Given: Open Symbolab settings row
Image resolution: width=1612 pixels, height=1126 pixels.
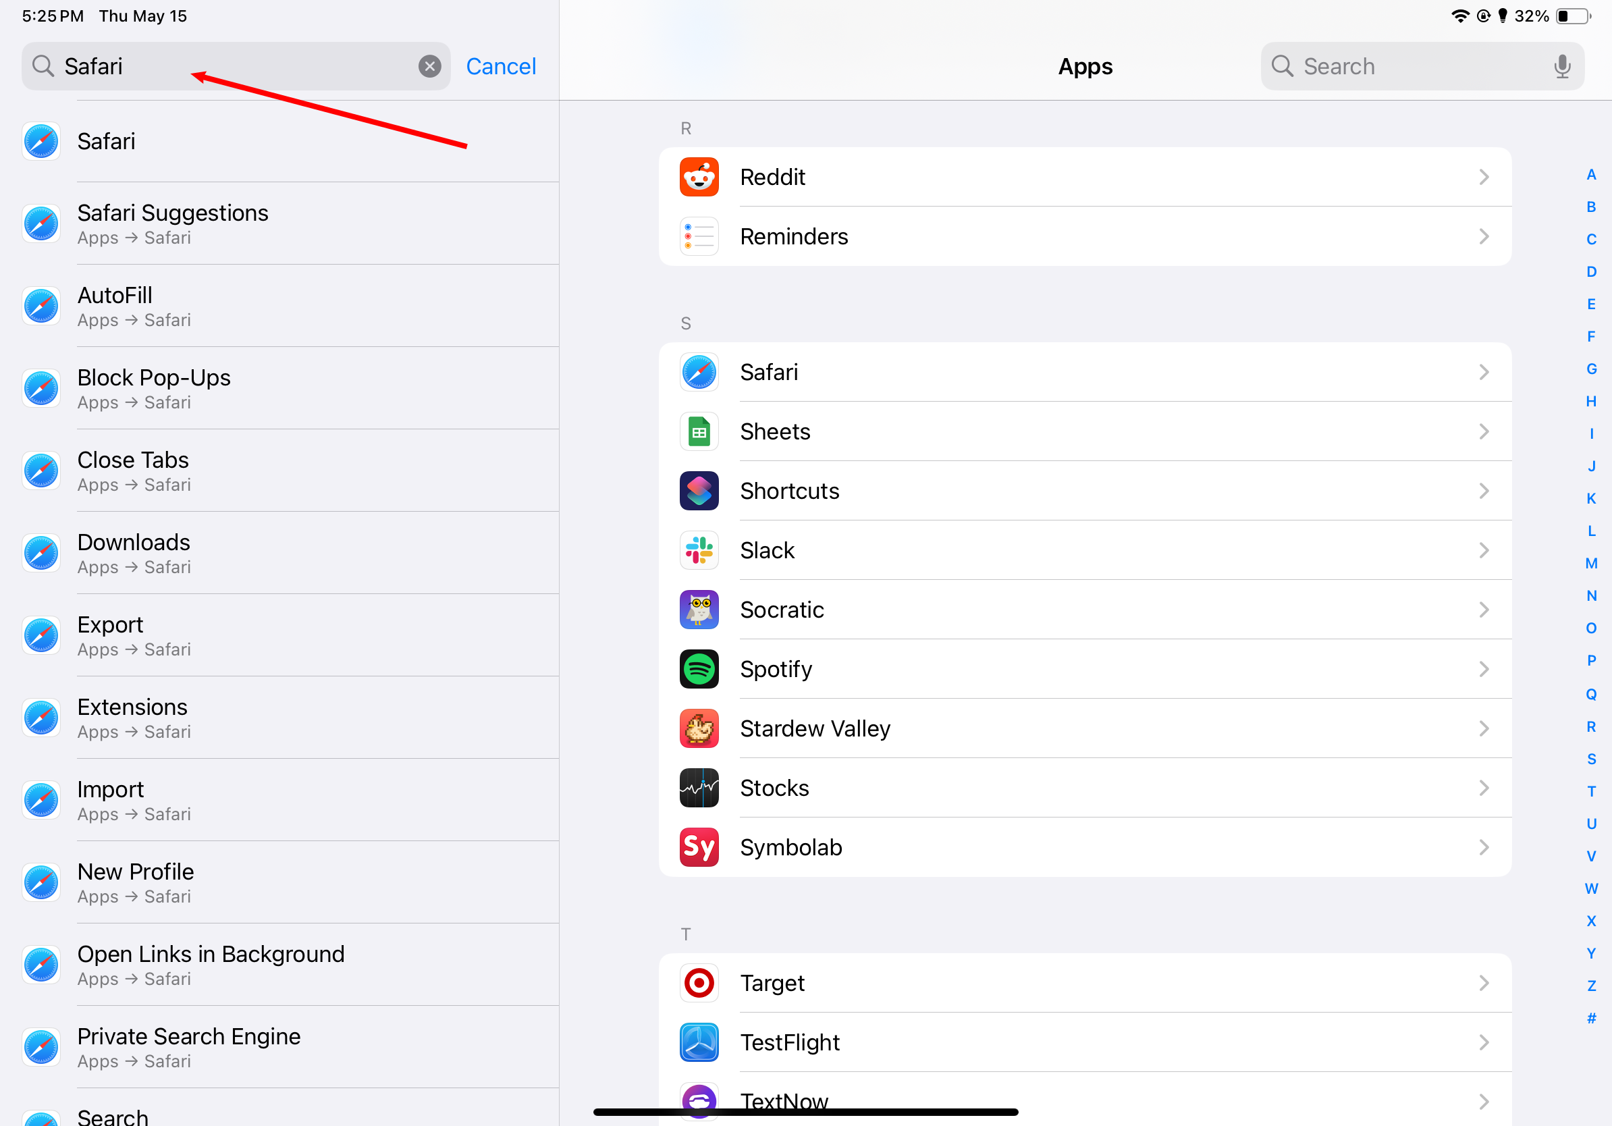Looking at the screenshot, I should [1085, 847].
